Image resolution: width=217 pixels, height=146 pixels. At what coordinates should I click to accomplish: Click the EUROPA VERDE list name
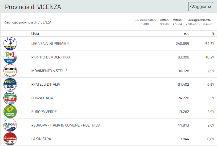click(x=44, y=112)
